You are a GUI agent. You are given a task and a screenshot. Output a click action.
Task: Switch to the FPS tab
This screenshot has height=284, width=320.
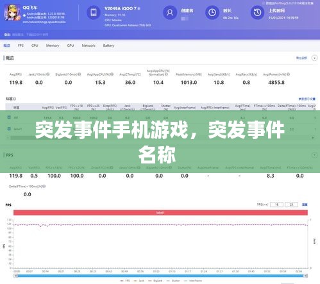[x=21, y=46]
